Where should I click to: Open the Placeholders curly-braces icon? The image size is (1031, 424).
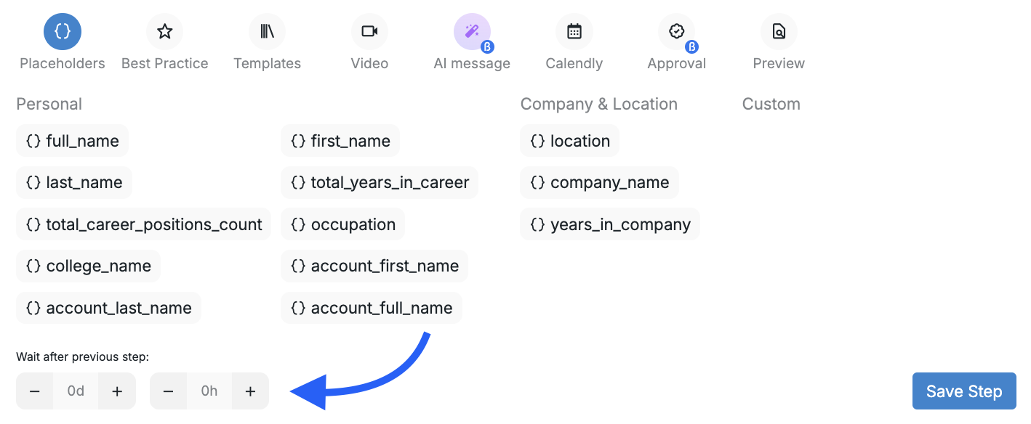point(63,31)
